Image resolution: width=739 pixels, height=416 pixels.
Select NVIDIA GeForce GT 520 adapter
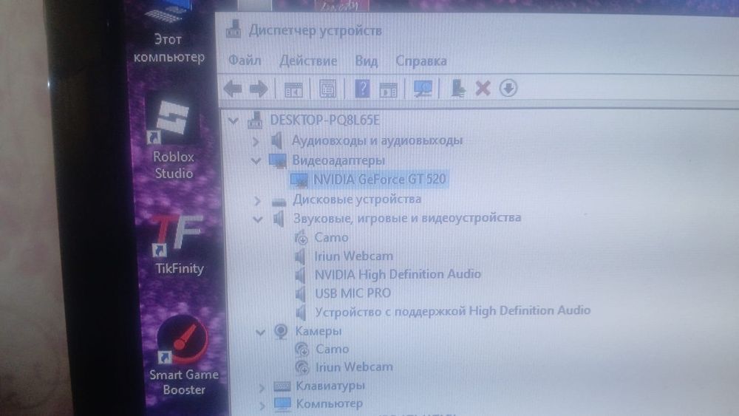coord(379,180)
